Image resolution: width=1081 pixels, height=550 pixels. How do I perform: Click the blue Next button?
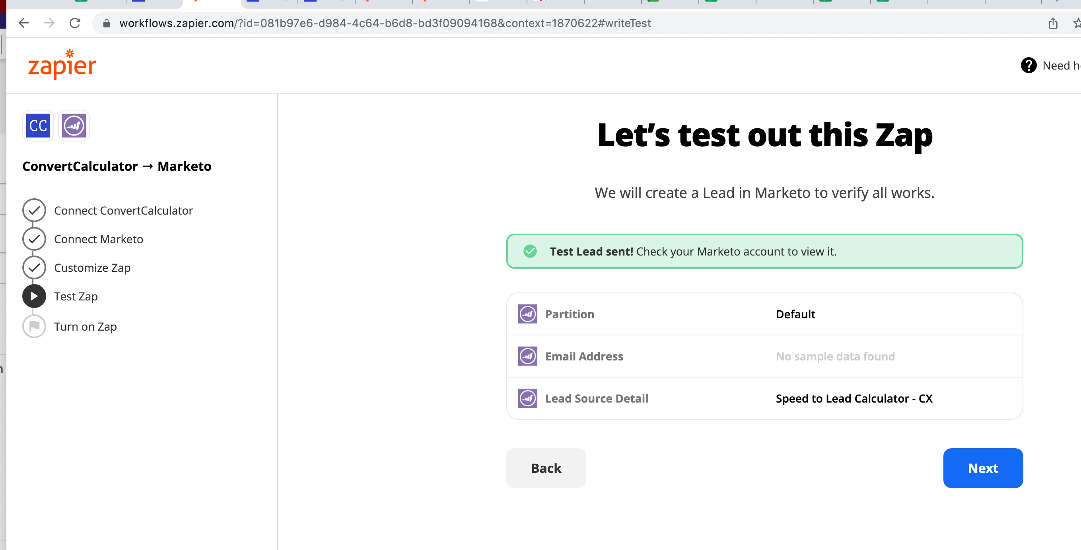[x=982, y=468]
